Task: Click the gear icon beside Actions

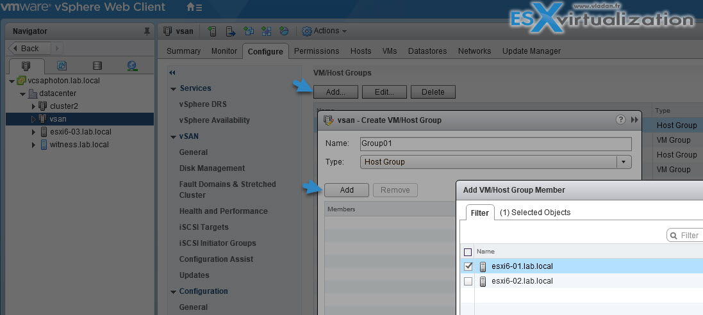Action: pyautogui.click(x=307, y=31)
